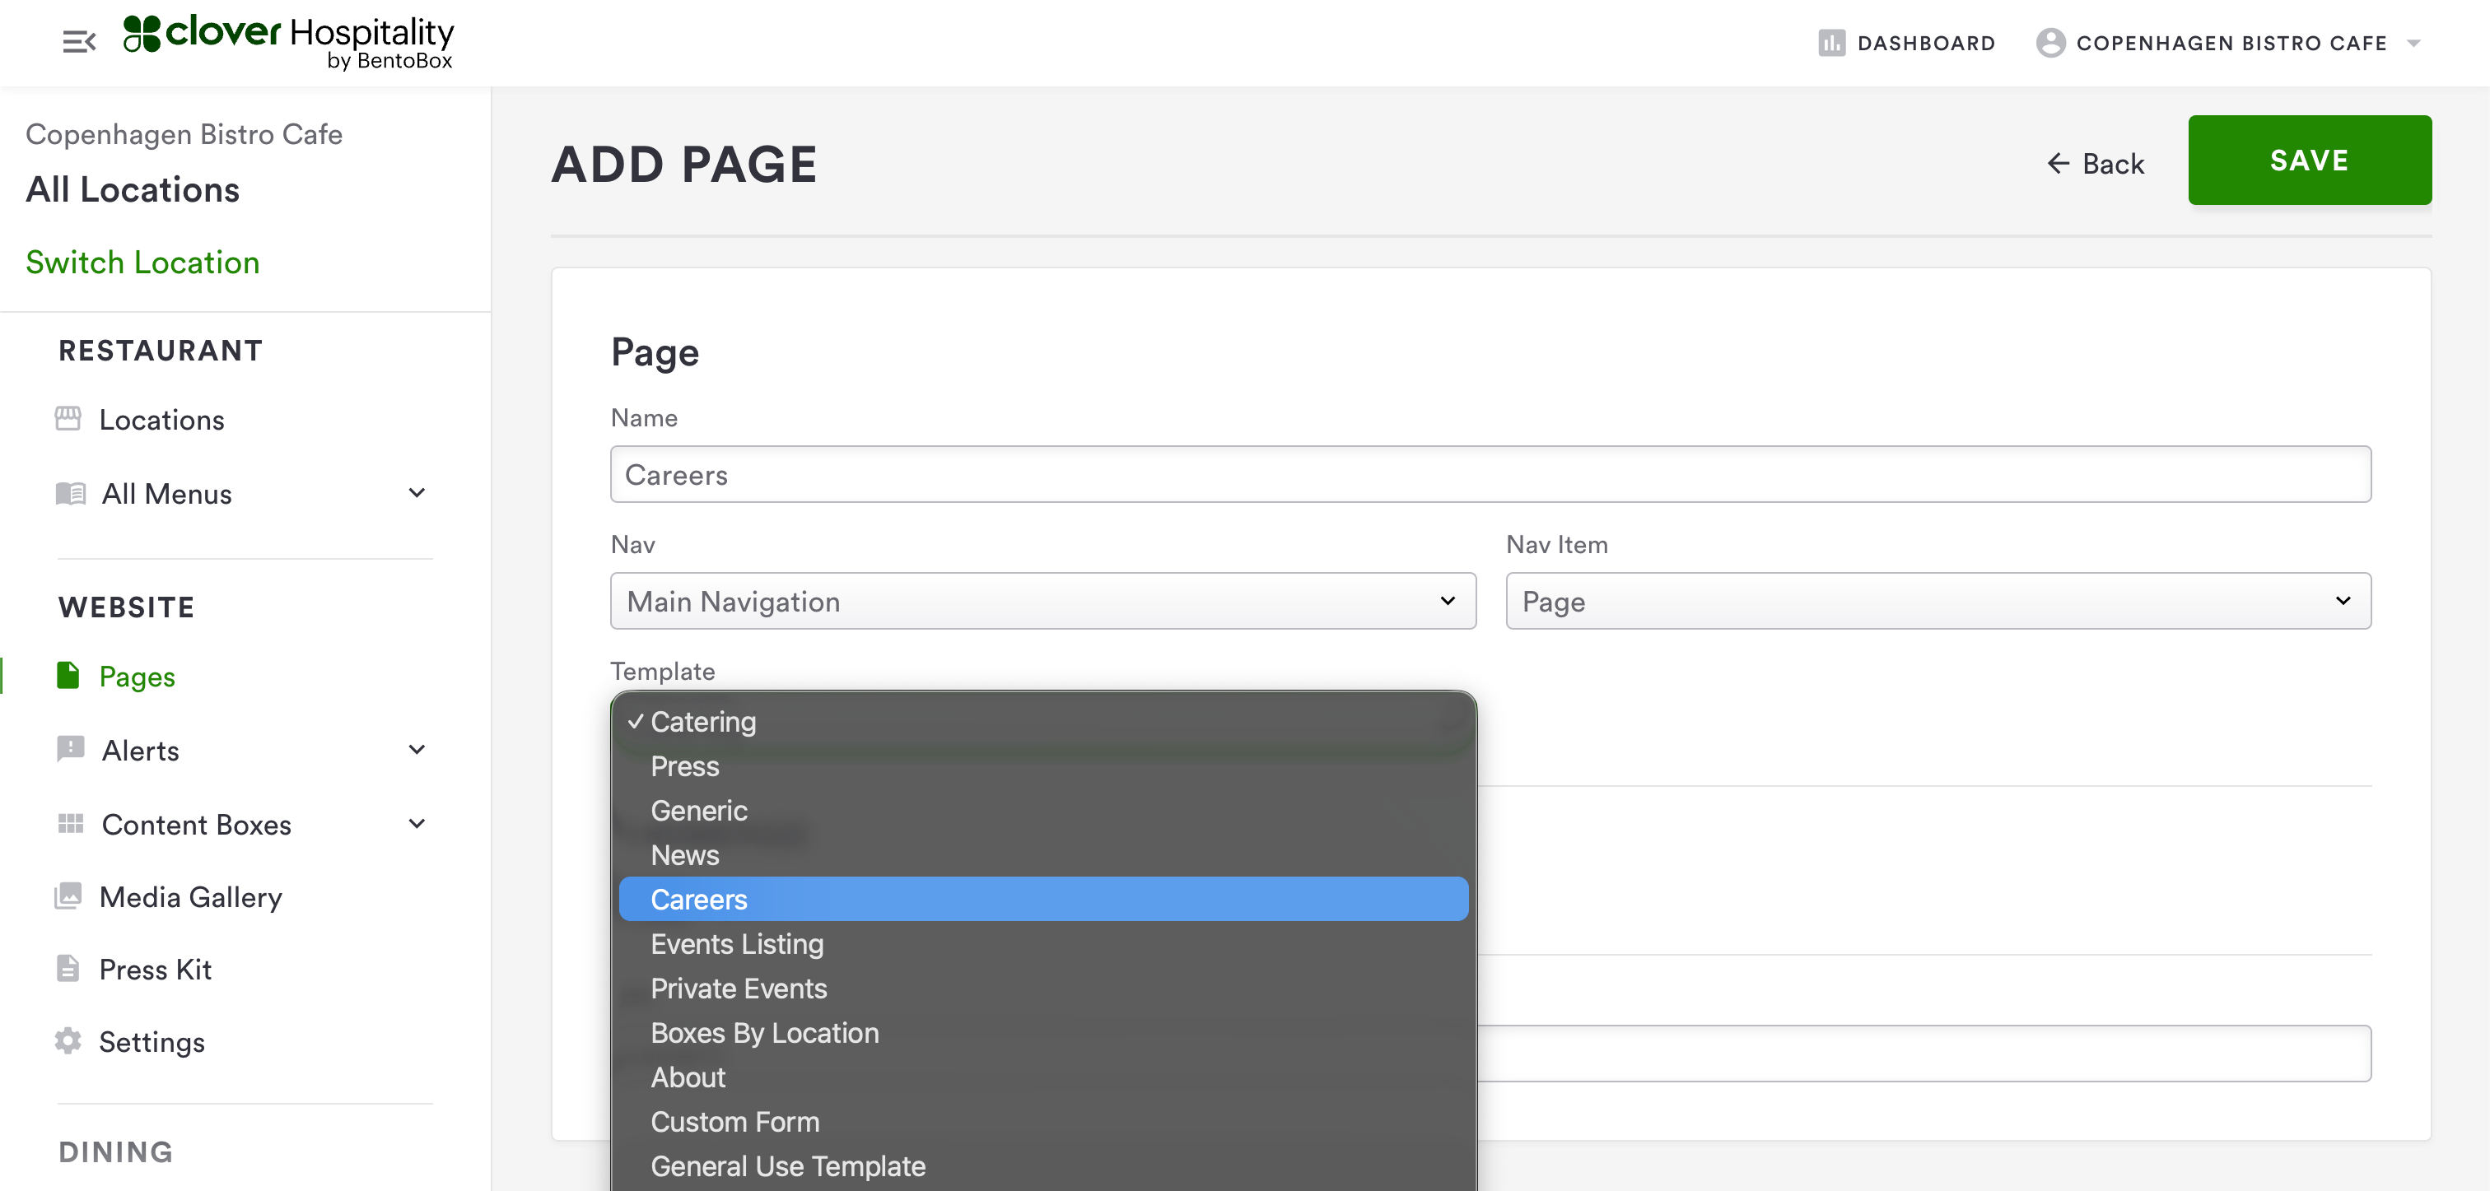Click the Press Kit document icon

tap(68, 969)
